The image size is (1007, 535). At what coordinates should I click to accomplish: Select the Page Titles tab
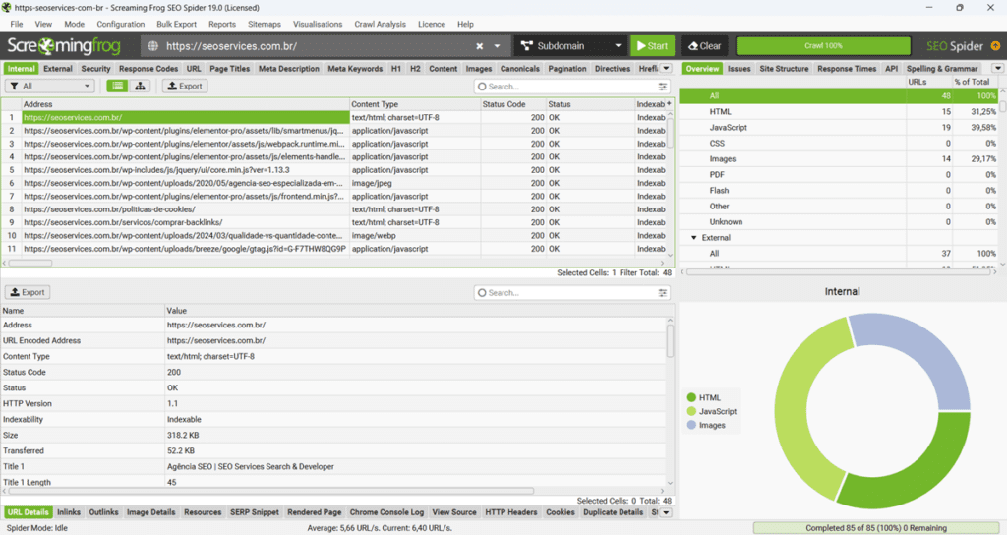coord(230,69)
